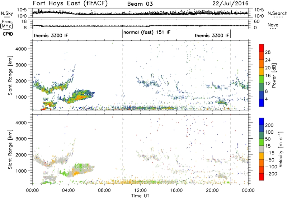The image size is (287, 198).
Task: Select the 'Power [dB]' colorbar title
Action: pyautogui.click(x=274, y=75)
